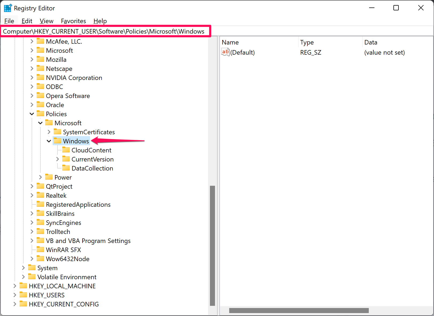
Task: Click the SystemCertificates folder icon
Action: (57, 132)
